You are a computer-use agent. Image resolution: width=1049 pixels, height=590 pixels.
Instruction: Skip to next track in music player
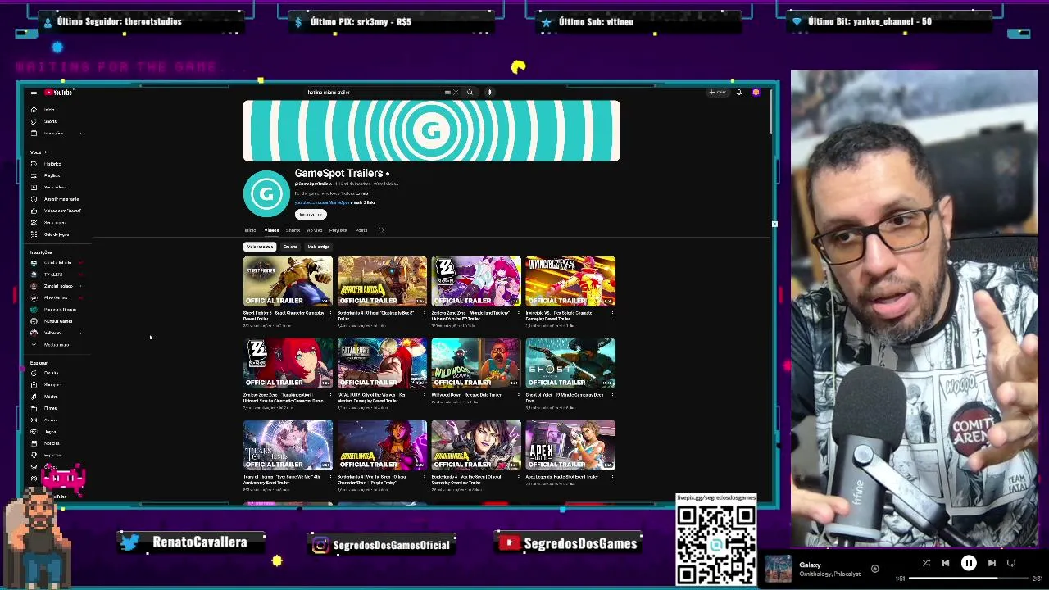(x=992, y=563)
